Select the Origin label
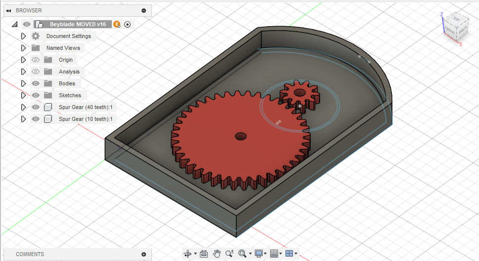The width and height of the screenshot is (479, 261). click(x=66, y=60)
